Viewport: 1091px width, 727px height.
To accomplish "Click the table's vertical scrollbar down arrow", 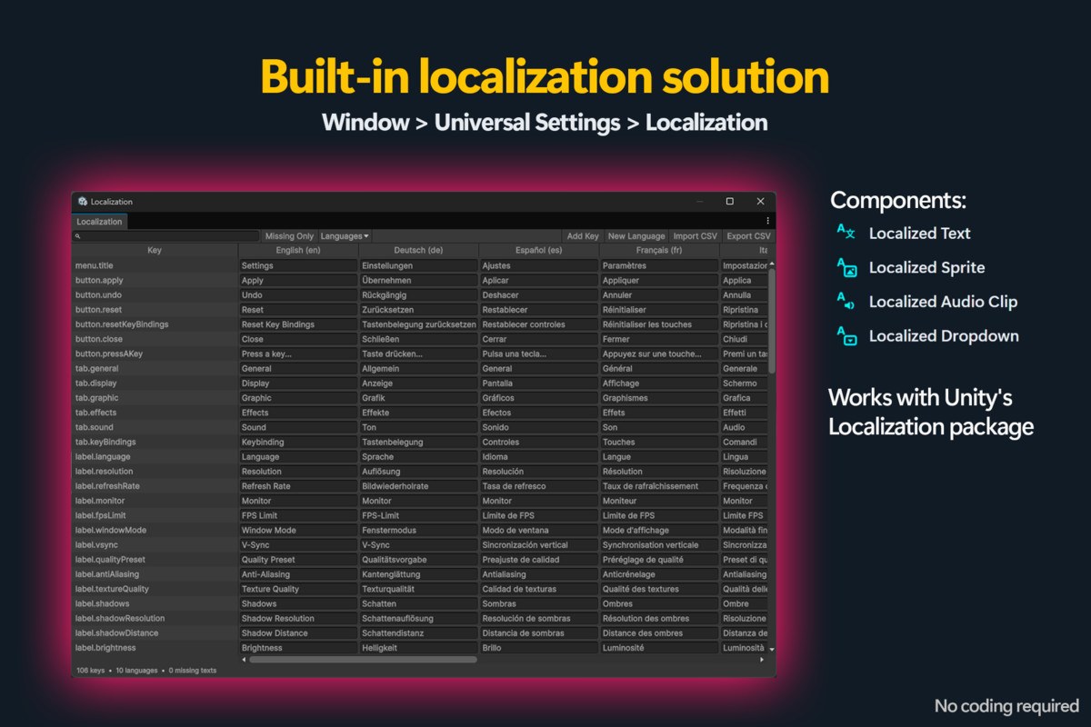I will 772,650.
